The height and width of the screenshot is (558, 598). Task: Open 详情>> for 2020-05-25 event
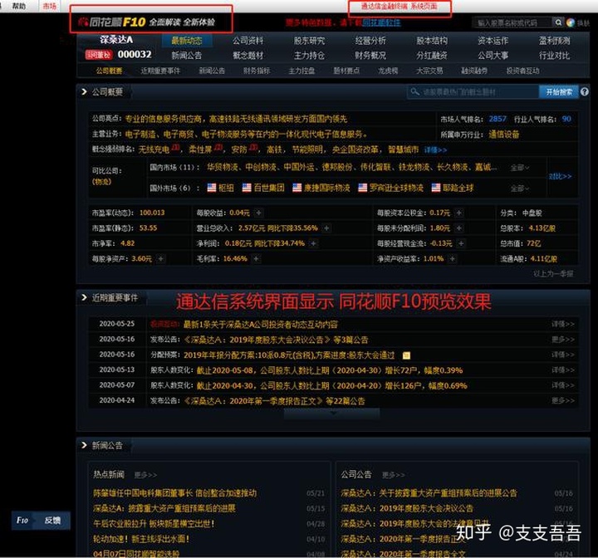click(x=563, y=324)
